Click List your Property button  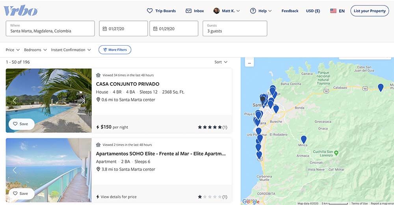[370, 11]
